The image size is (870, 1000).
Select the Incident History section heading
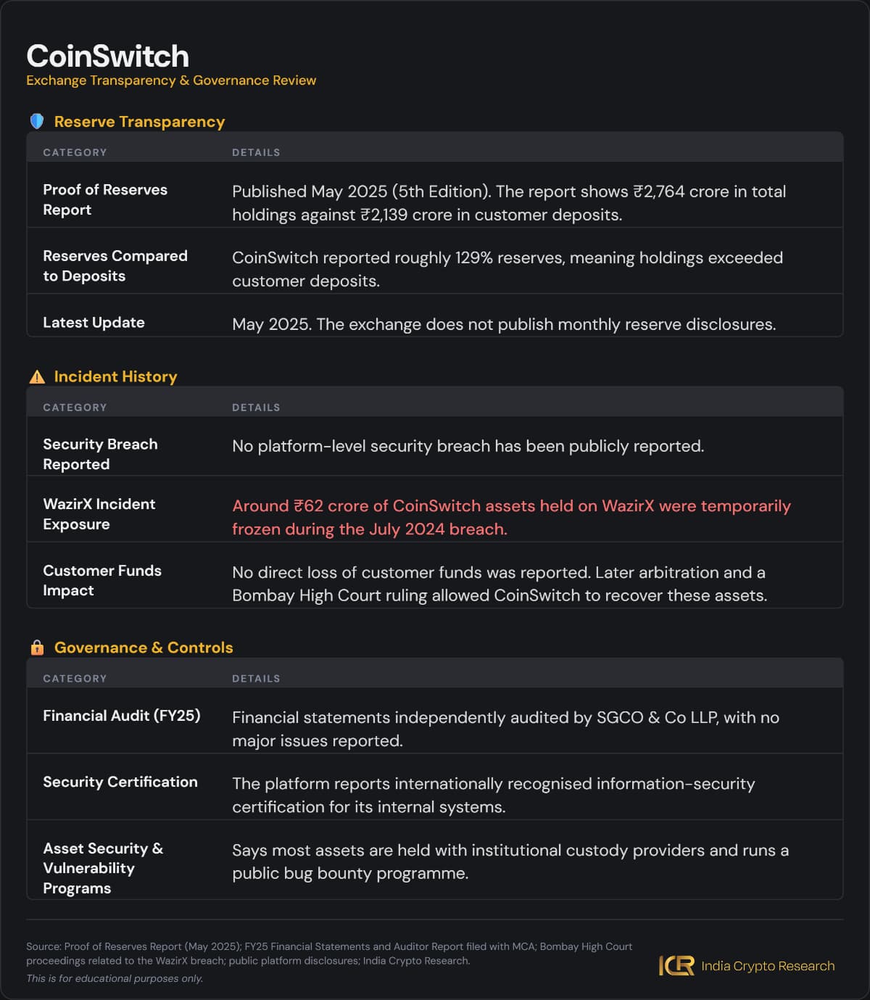tap(115, 377)
